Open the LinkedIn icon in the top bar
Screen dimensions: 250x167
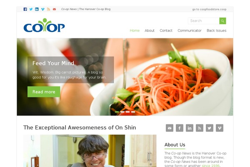37,9
